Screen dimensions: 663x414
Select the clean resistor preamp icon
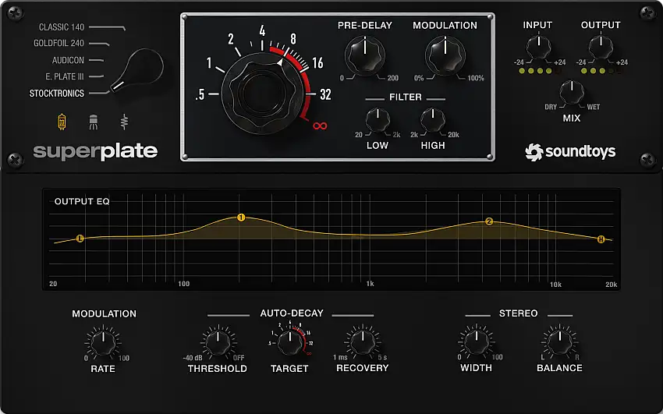click(124, 122)
